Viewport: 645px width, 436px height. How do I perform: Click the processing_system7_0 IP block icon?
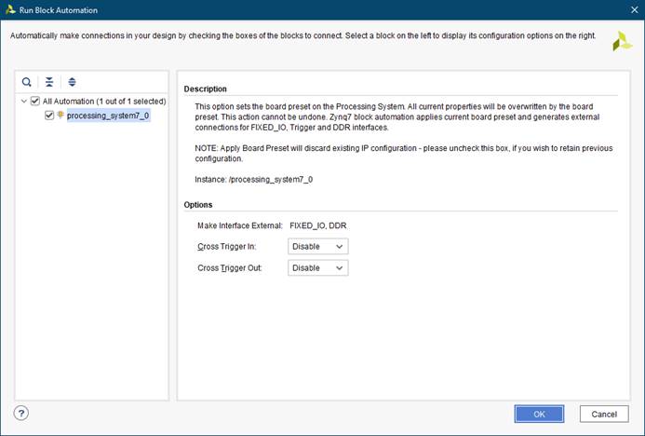point(60,116)
